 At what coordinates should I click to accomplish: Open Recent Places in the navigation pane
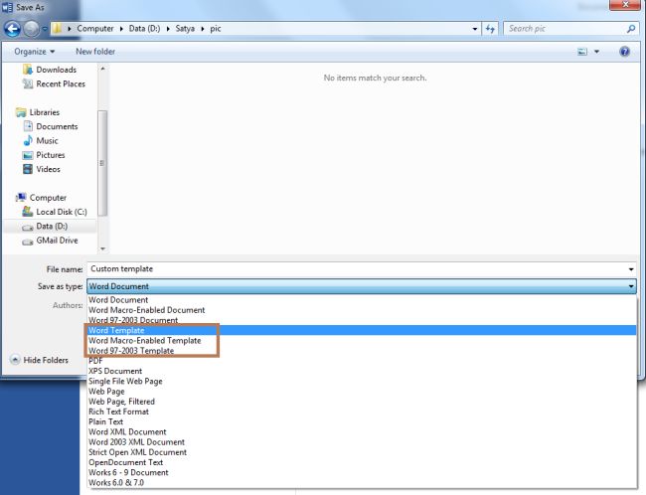[x=54, y=84]
